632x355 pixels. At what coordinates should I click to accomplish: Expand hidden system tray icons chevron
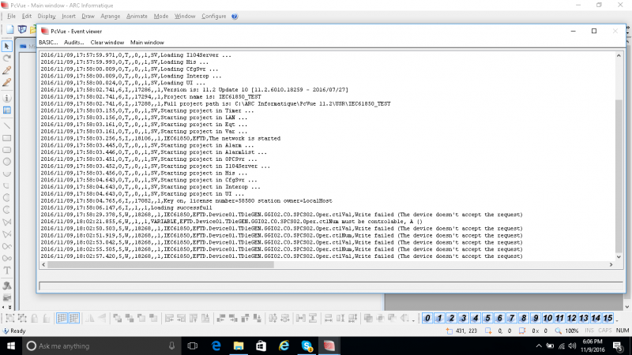[539, 346]
